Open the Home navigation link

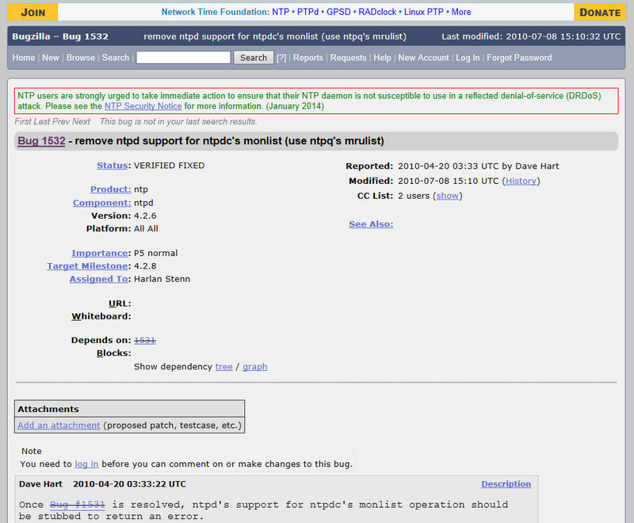[x=24, y=58]
